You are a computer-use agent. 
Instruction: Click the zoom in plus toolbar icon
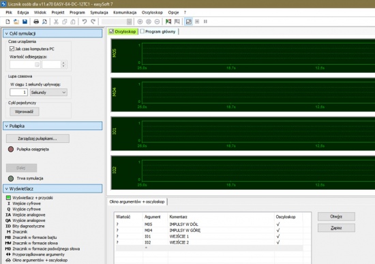point(140,22)
